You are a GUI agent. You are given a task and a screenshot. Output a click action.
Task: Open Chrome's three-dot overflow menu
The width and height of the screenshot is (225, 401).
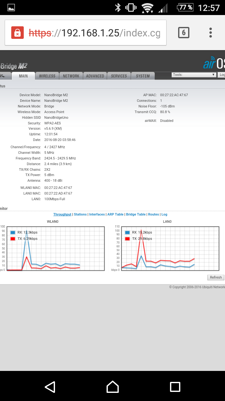[x=211, y=33]
